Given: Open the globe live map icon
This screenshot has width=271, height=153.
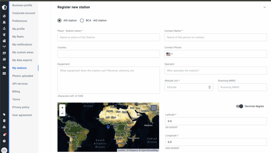Looking at the screenshot, I should [x=4, y=16].
